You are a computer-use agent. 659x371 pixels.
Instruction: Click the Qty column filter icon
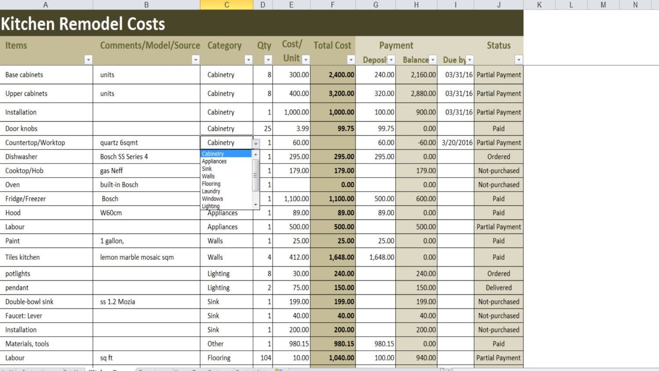point(269,59)
